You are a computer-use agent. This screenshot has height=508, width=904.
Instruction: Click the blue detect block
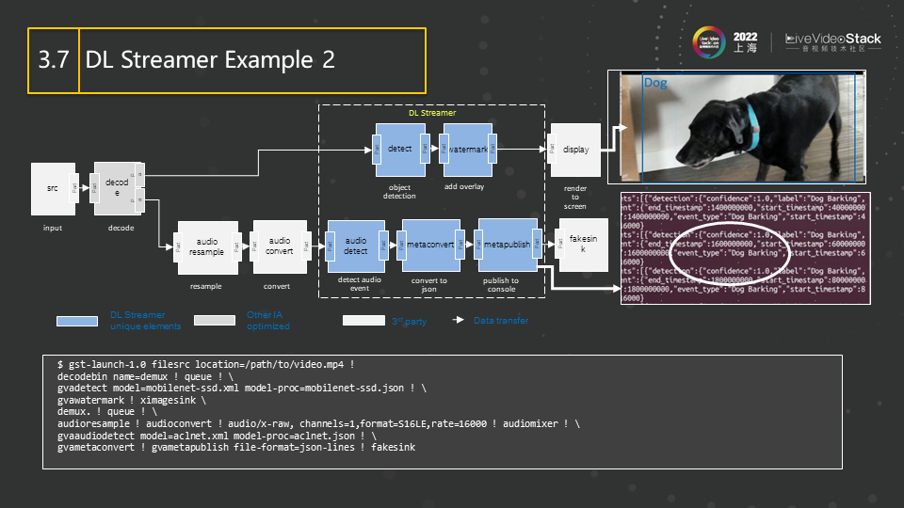pyautogui.click(x=400, y=149)
